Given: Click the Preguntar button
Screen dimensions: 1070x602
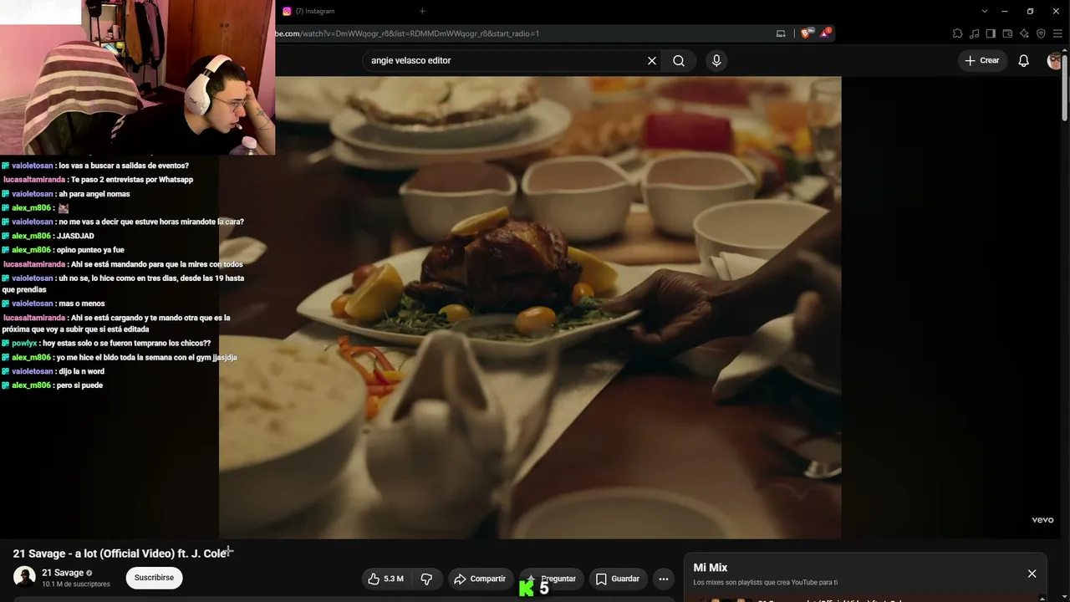Looking at the screenshot, I should [x=551, y=579].
